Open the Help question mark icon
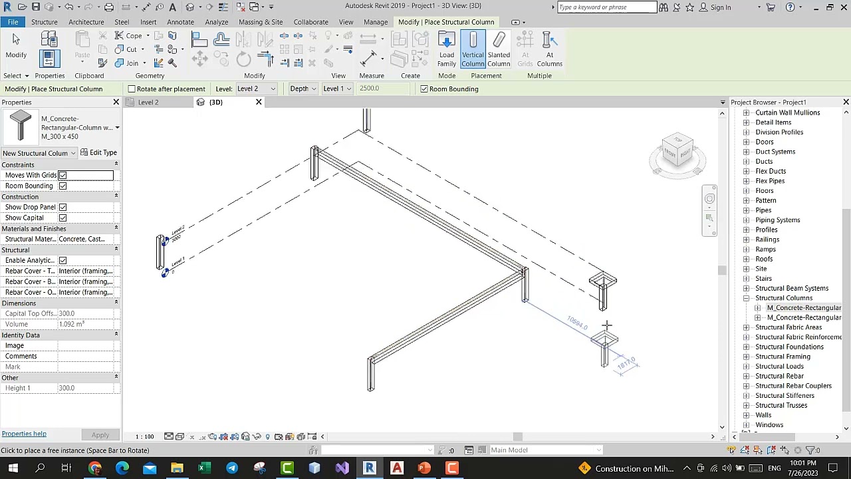The image size is (851, 479). tap(790, 7)
